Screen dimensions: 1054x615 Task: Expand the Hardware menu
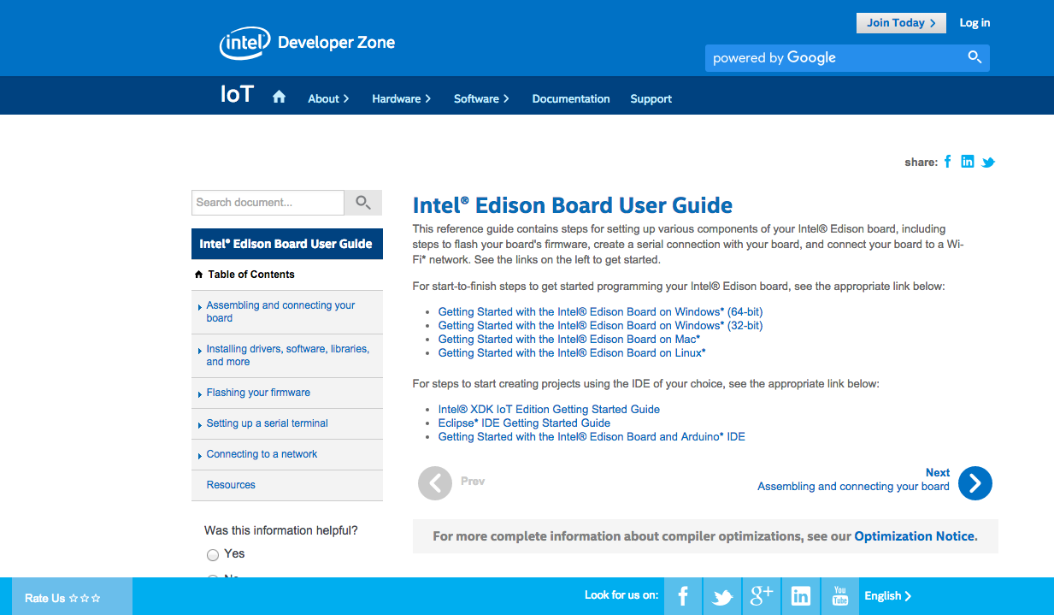pyautogui.click(x=401, y=99)
